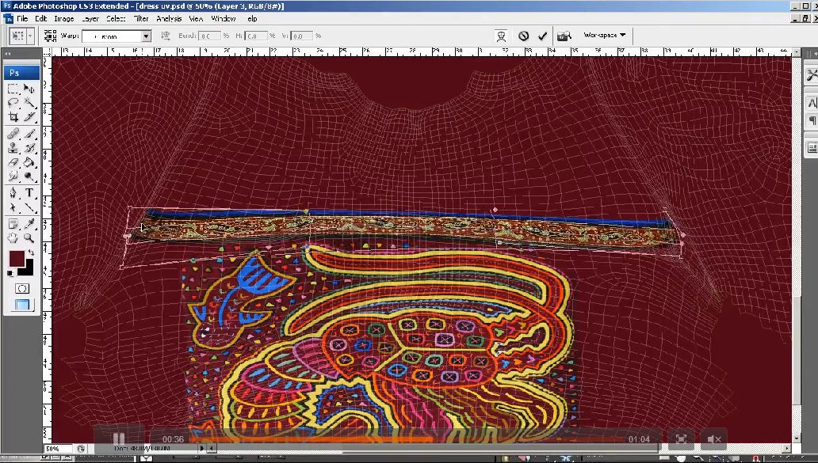
Task: Open the File menu
Action: tap(22, 19)
